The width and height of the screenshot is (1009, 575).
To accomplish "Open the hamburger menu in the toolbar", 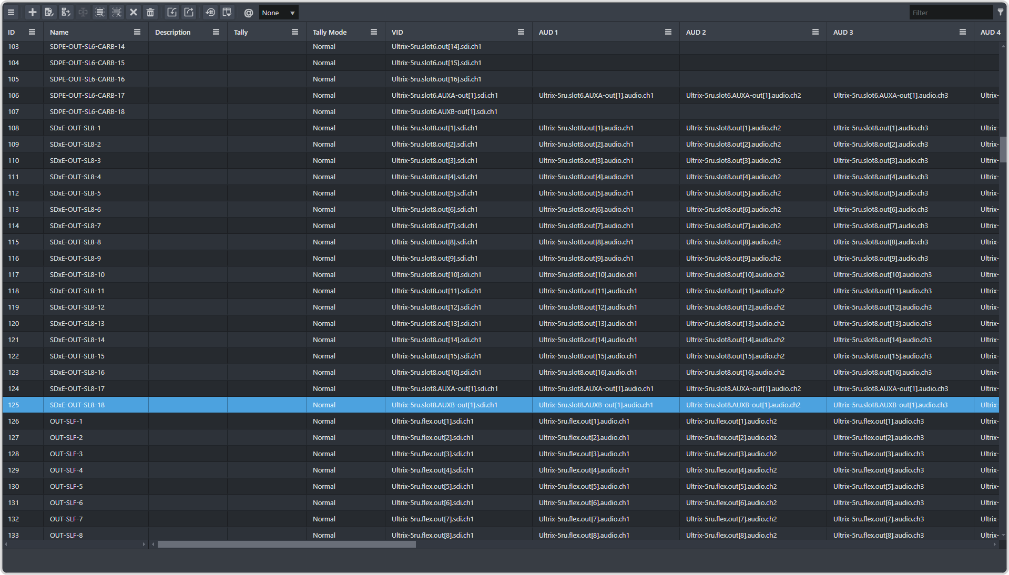I will click(11, 12).
